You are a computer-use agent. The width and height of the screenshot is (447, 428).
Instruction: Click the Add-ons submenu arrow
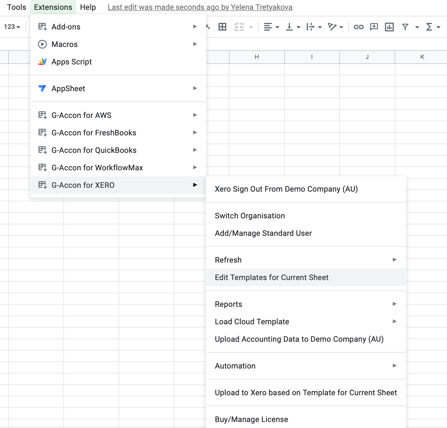[195, 26]
